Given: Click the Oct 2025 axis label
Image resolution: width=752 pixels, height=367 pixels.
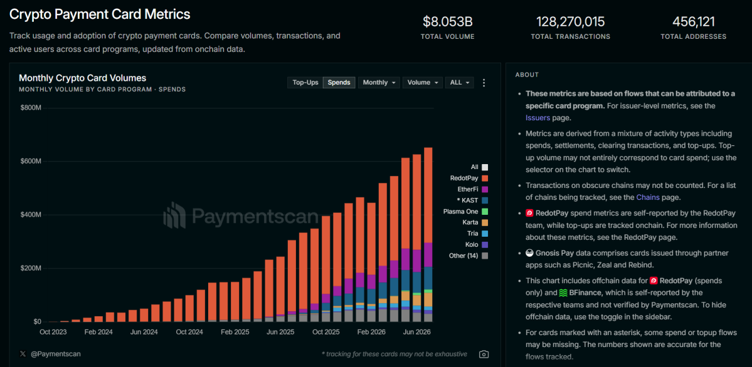Looking at the screenshot, I should 325,331.
